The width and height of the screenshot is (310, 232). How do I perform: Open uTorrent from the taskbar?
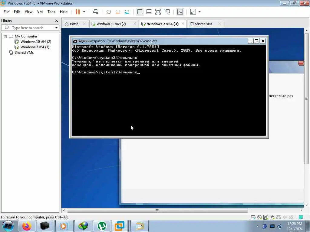(102, 226)
